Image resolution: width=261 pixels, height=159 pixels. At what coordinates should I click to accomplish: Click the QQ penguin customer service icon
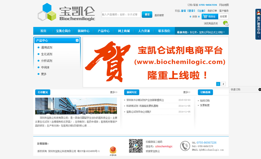[258, 13]
